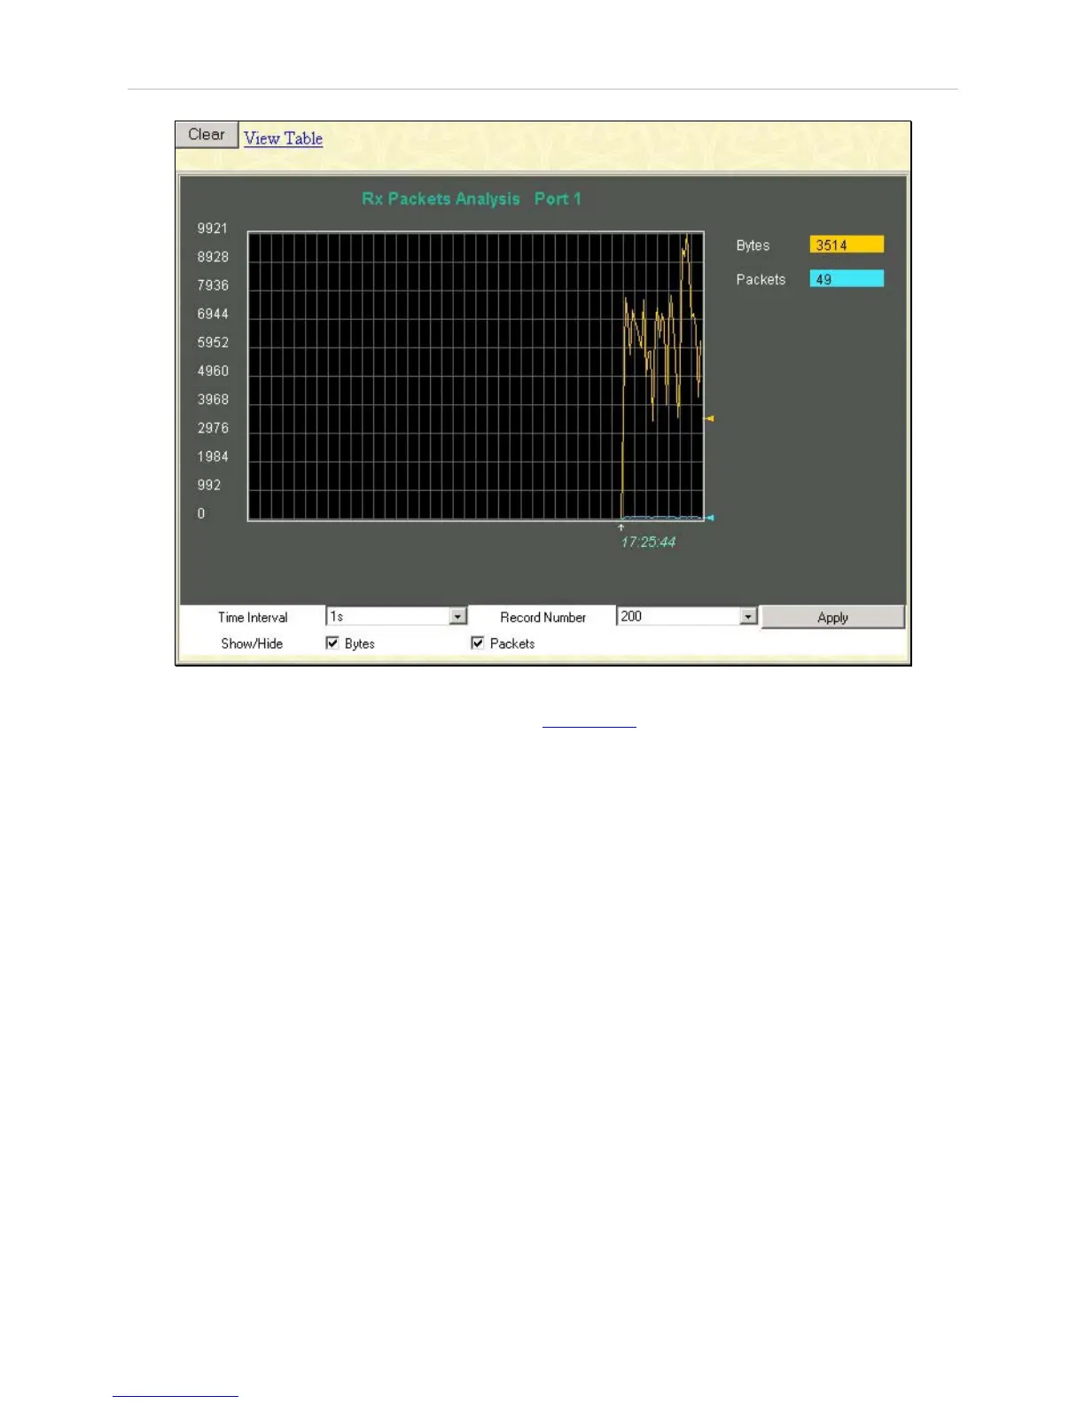Select the Record Number field showing 200
This screenshot has width=1085, height=1404.
coord(687,617)
